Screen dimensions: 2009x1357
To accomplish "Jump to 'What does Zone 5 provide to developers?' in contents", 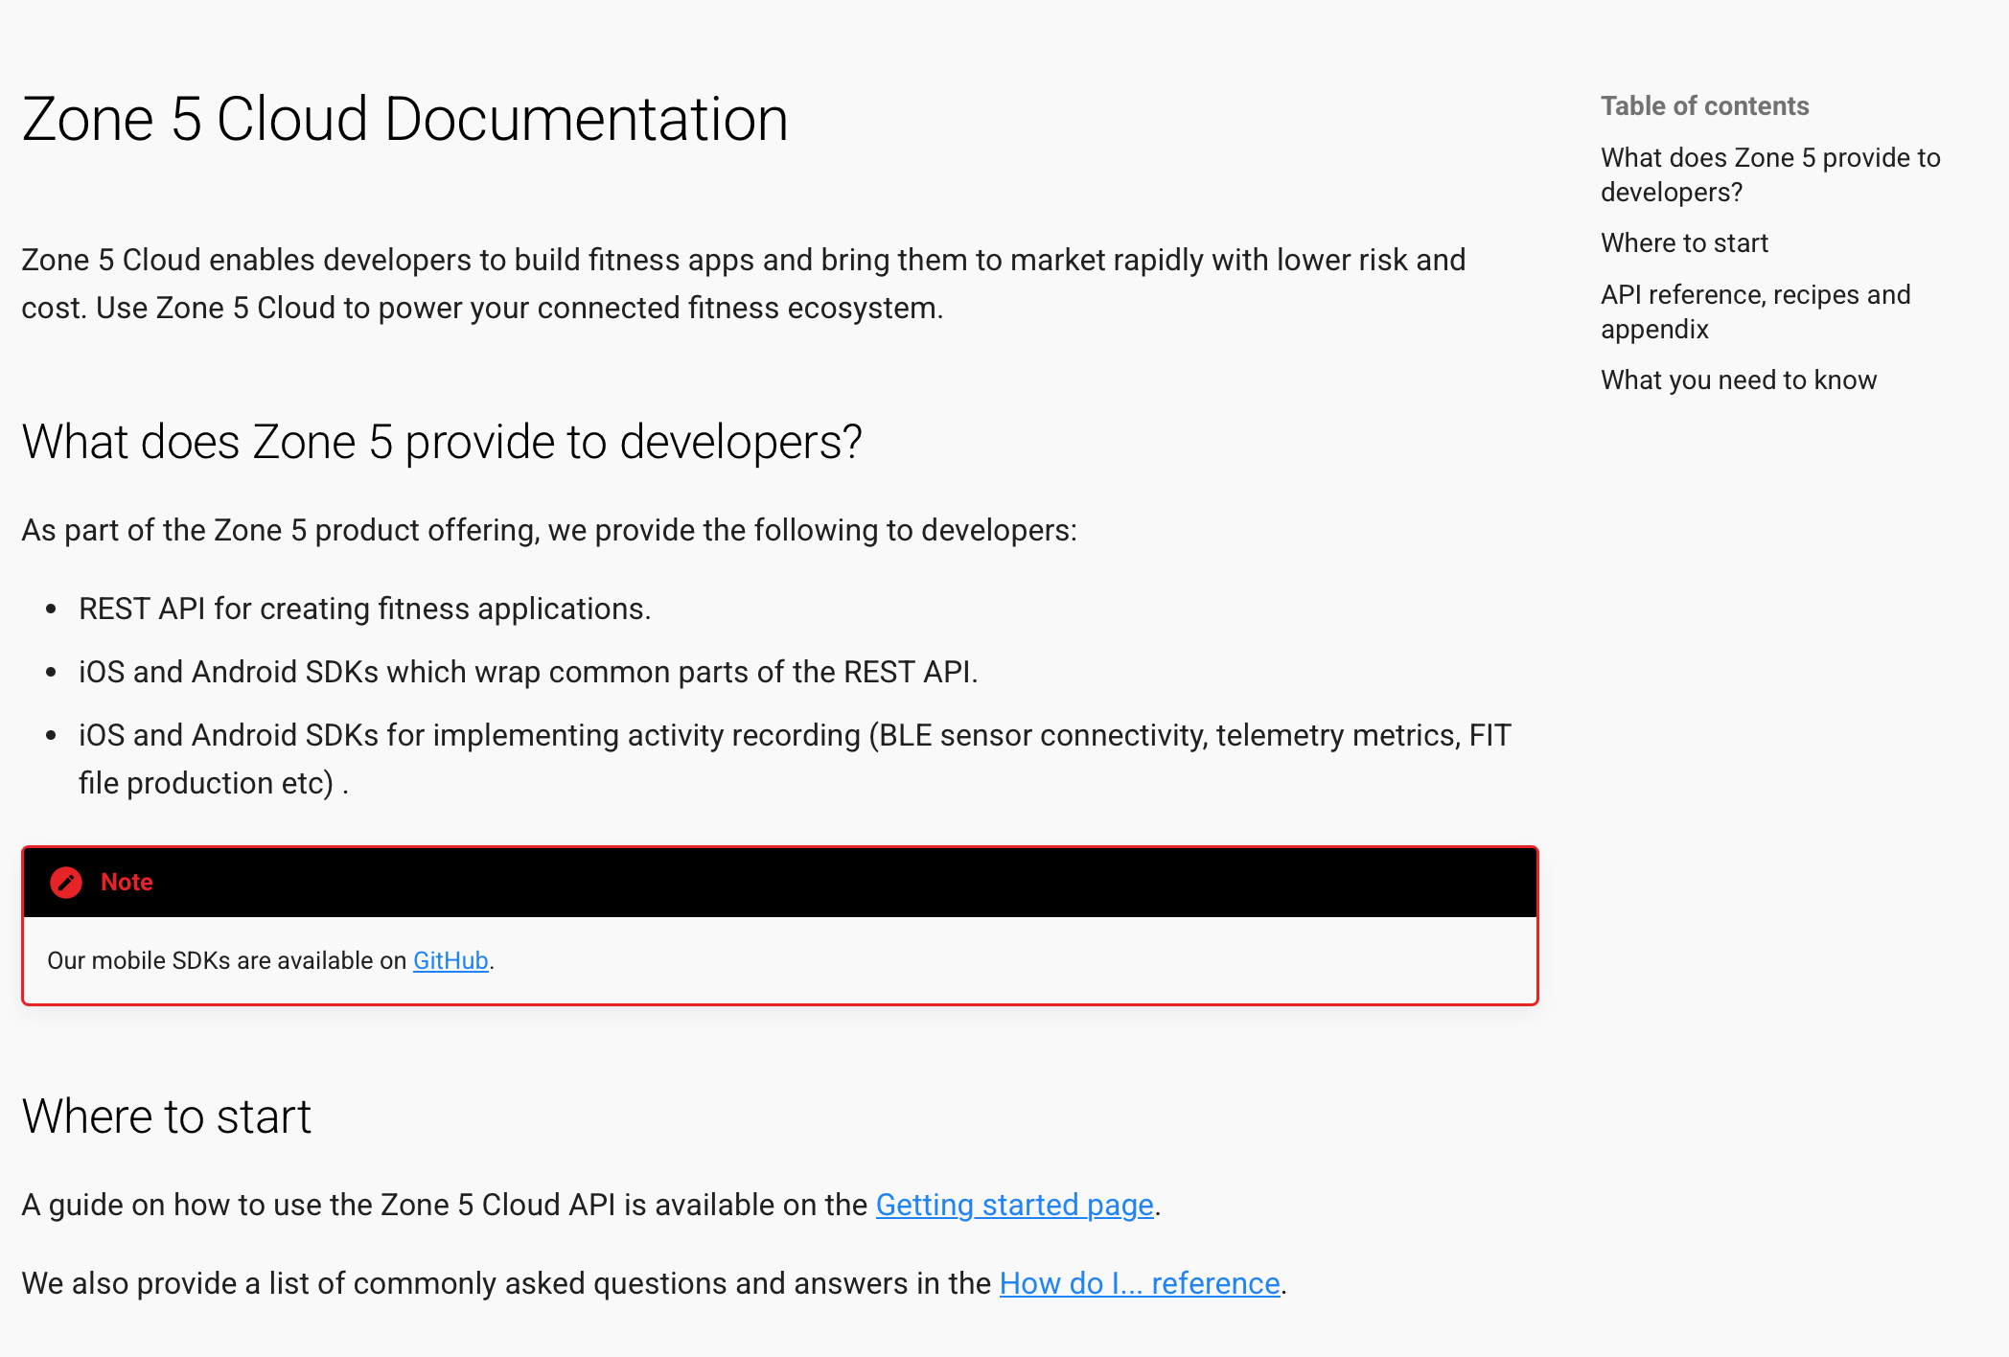I will point(1770,174).
